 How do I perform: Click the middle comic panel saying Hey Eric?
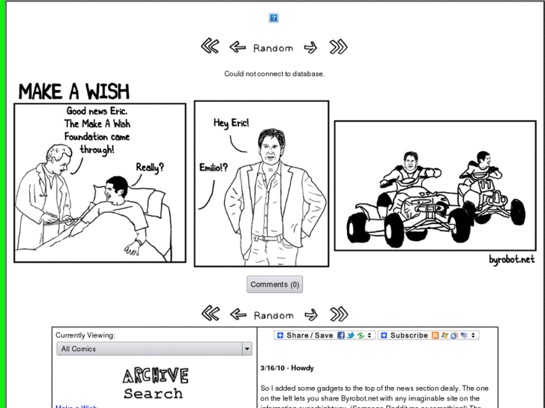(x=262, y=183)
